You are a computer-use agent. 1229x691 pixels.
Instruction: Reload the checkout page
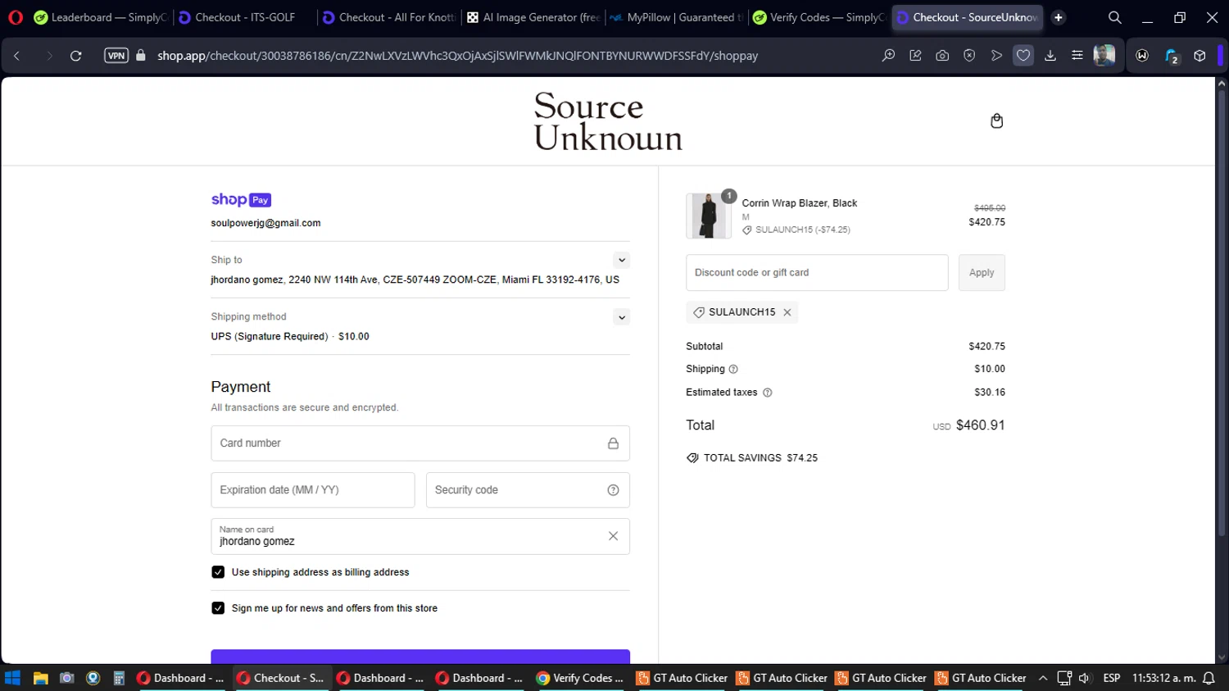point(76,56)
